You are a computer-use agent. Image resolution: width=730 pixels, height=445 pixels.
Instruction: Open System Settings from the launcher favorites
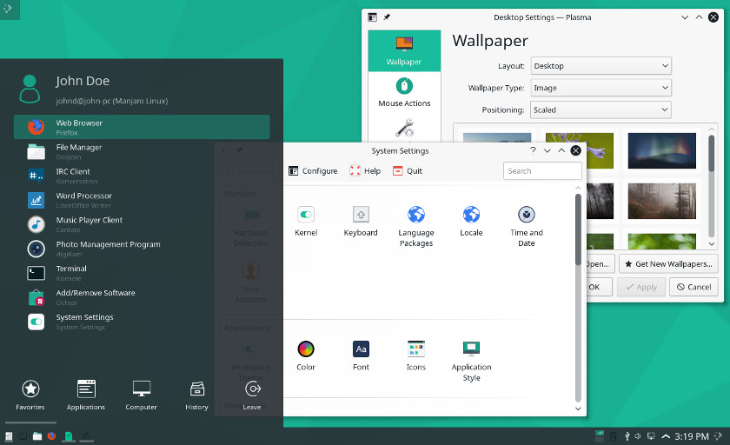142,322
